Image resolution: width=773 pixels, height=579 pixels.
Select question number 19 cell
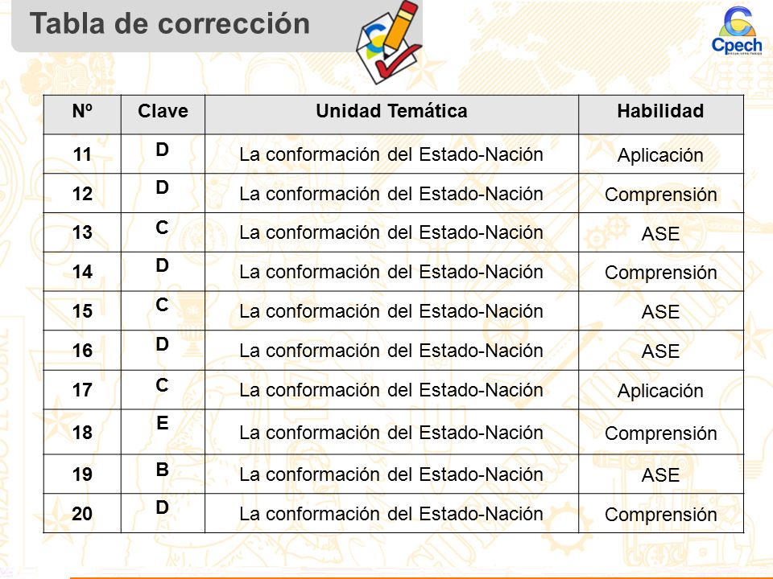(82, 474)
